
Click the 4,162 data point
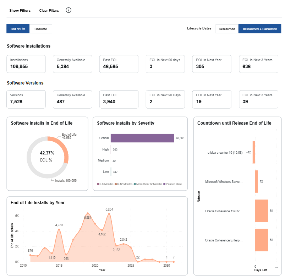point(102,230)
